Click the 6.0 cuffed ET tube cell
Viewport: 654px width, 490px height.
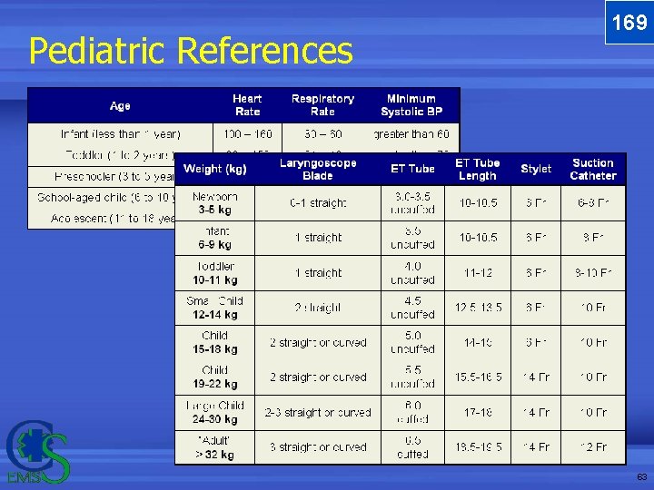coord(412,413)
